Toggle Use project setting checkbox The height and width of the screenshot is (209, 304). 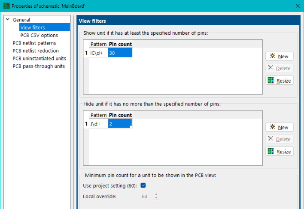143,185
